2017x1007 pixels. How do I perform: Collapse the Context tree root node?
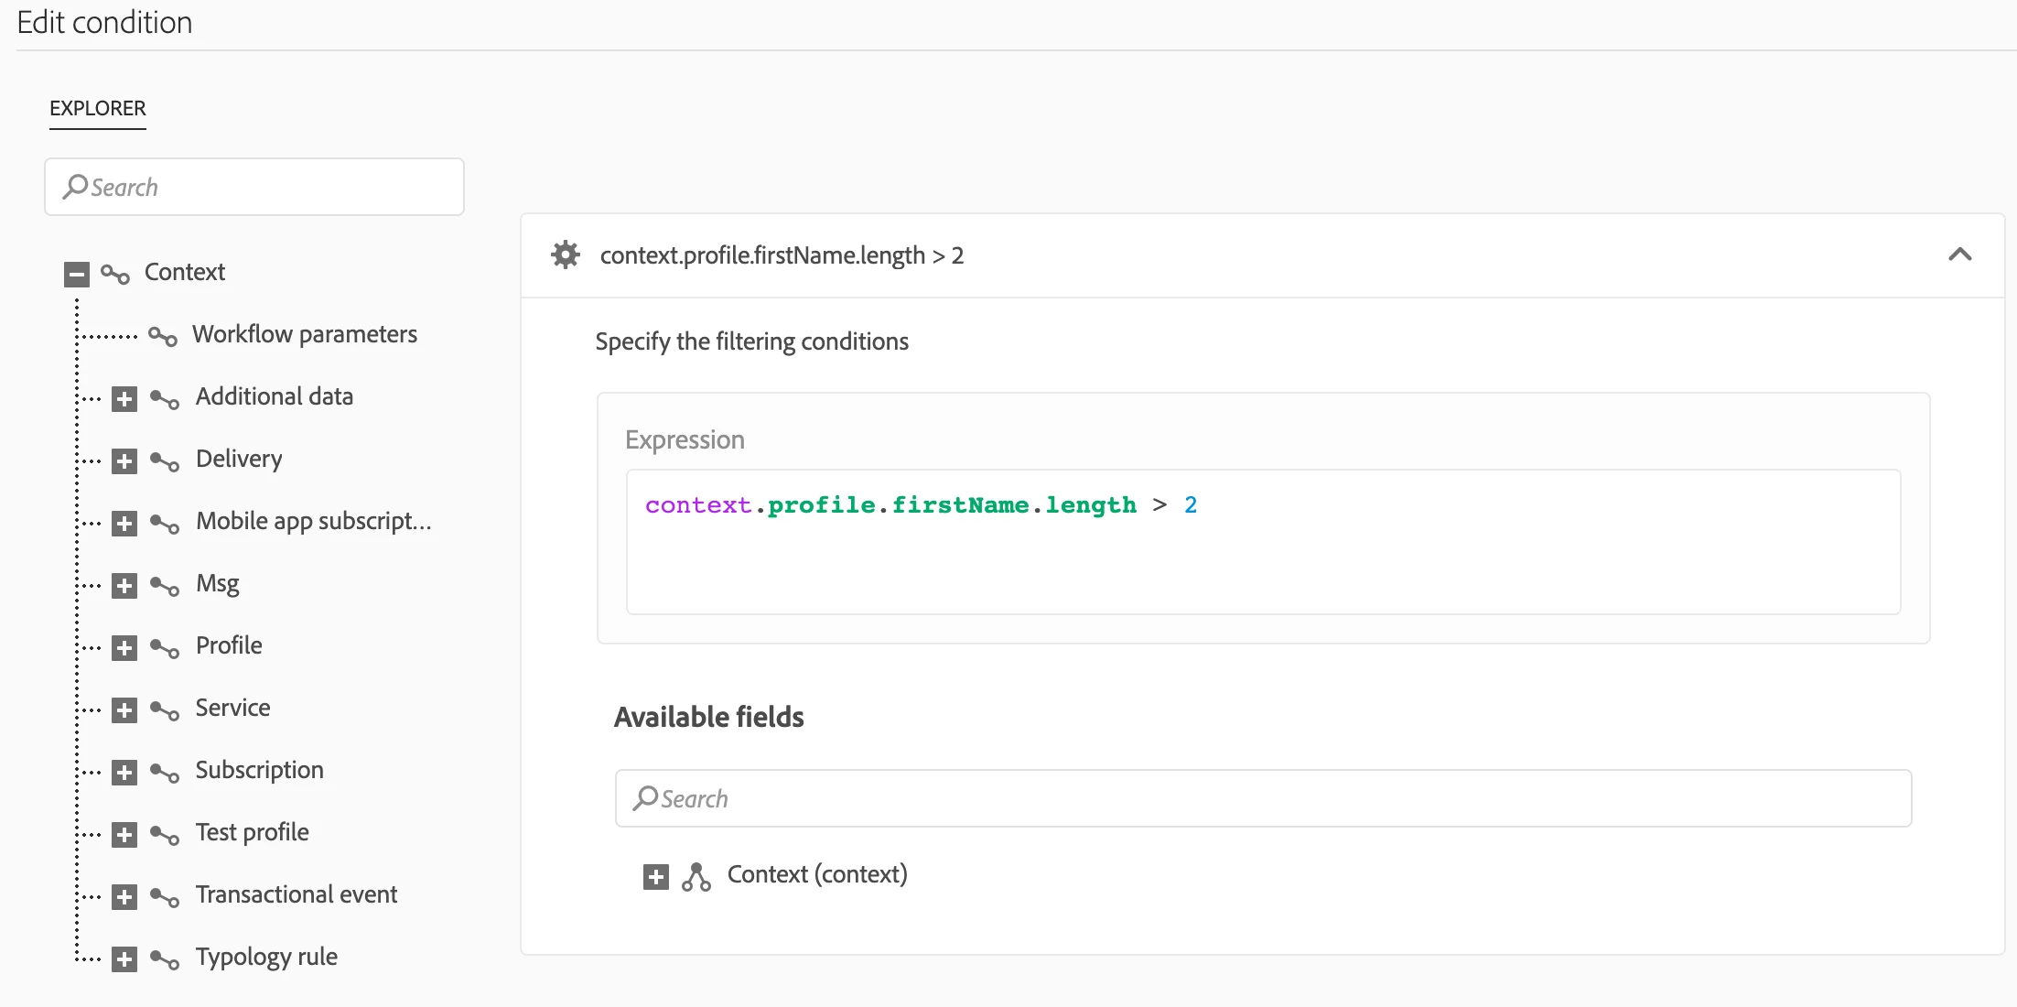point(77,274)
